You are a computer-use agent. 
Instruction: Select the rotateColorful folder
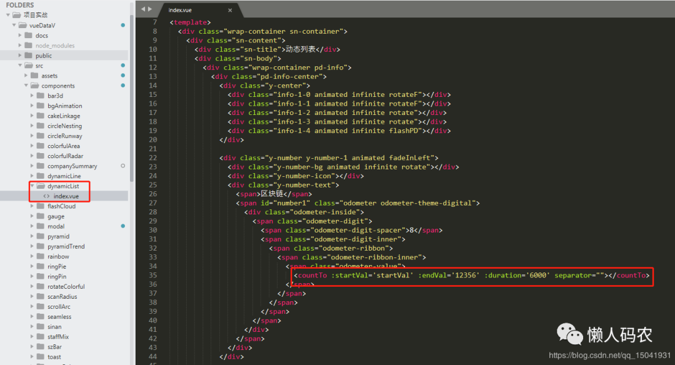[x=66, y=287]
